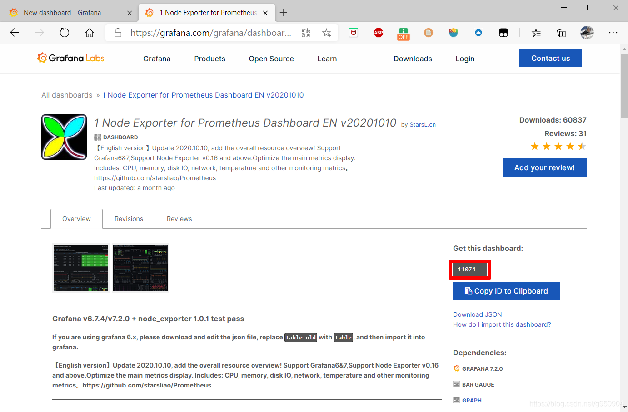Click the lock icon in address bar
This screenshot has height=412, width=628.
[118, 33]
